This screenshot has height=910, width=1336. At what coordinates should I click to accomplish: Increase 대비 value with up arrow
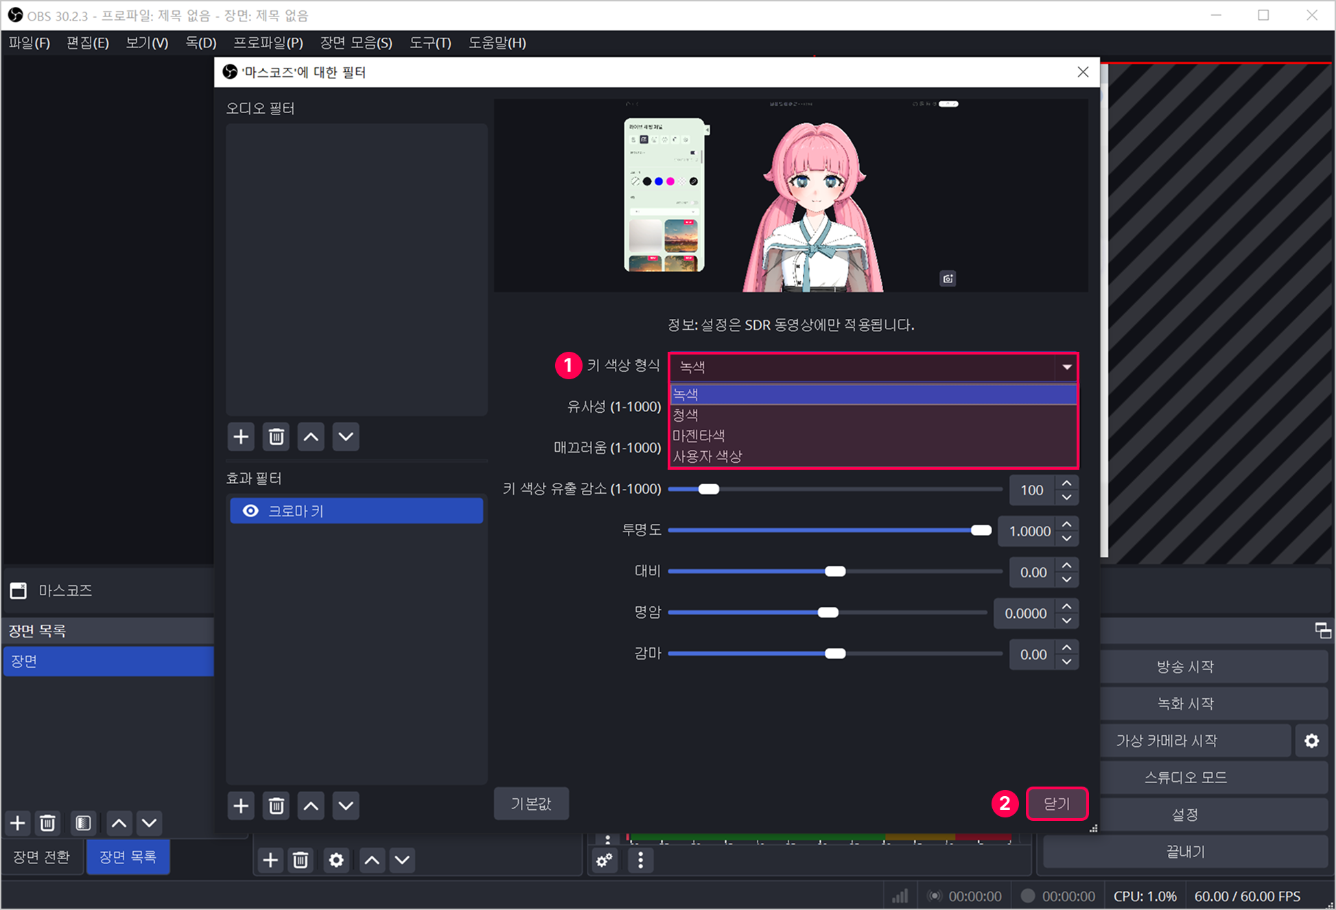(x=1067, y=565)
